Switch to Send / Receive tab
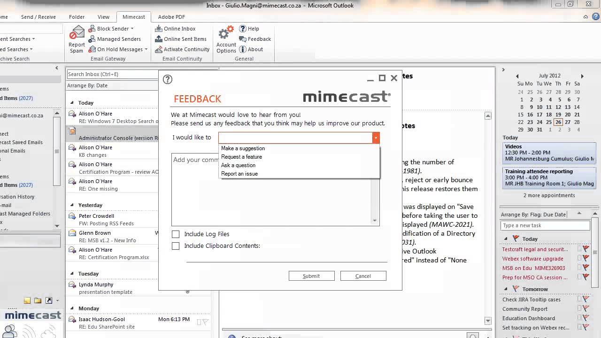The height and width of the screenshot is (338, 601). pos(39,17)
